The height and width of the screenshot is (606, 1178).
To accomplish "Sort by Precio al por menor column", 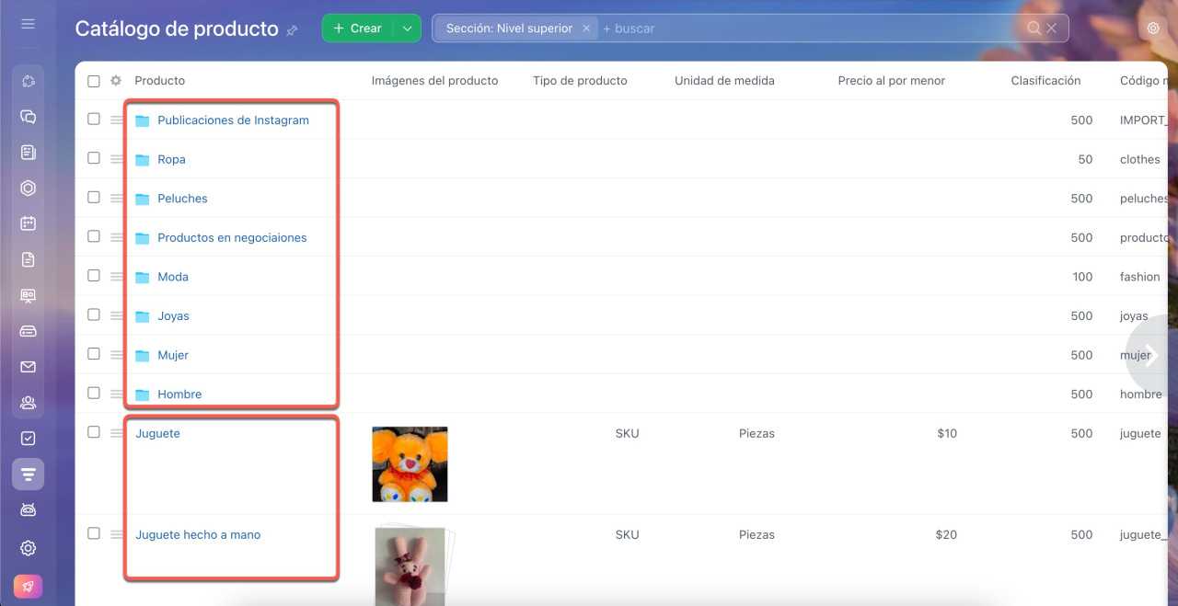I will coord(891,81).
